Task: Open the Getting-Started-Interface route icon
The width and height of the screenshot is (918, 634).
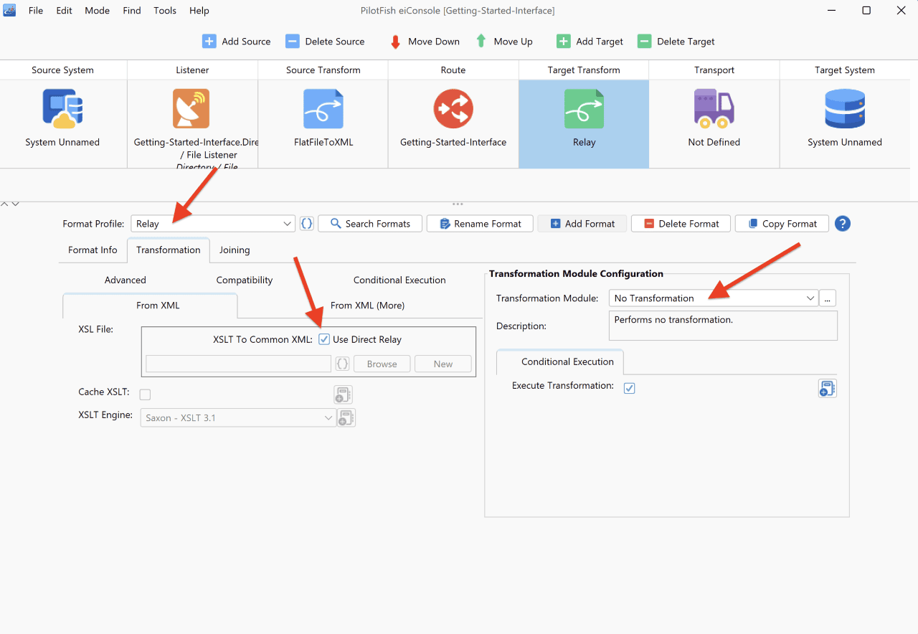Action: click(453, 109)
